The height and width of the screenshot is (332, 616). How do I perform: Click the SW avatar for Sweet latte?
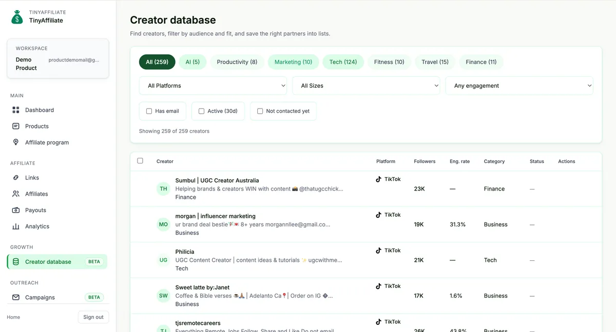163,296
